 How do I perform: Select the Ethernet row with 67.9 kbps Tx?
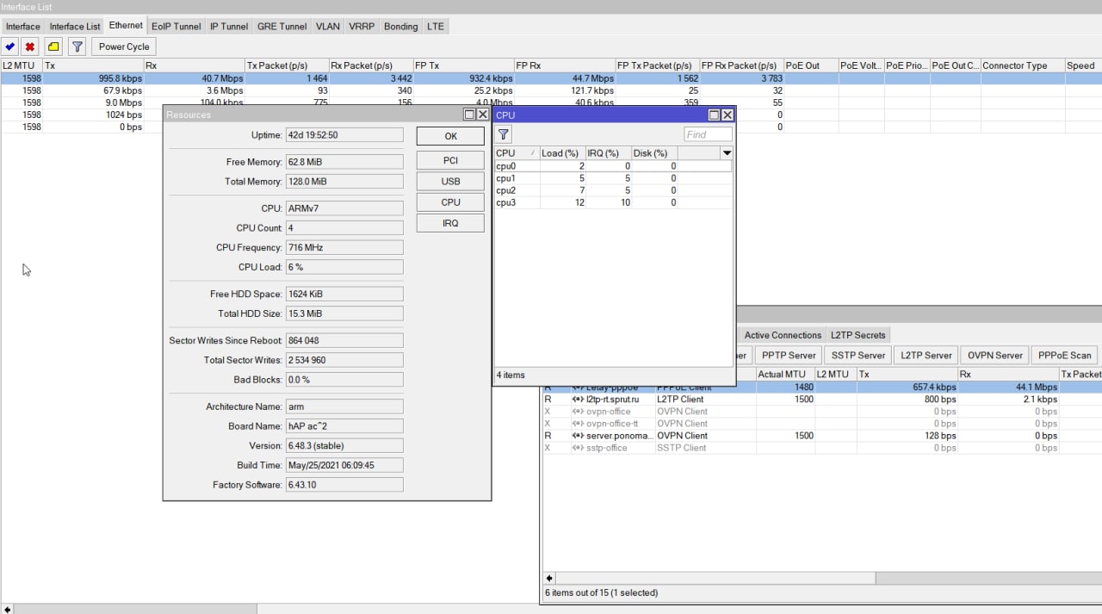(551, 90)
